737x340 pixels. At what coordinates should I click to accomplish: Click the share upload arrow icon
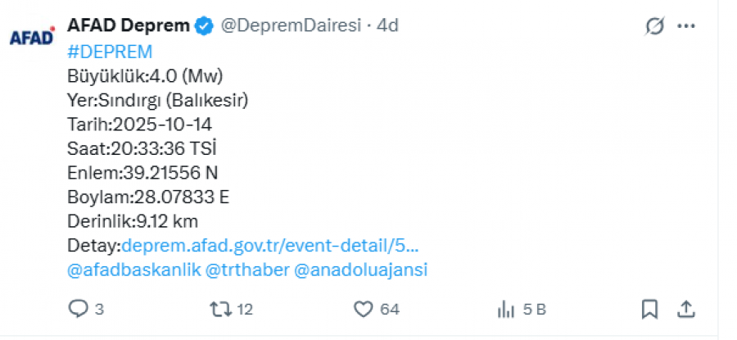[686, 309]
